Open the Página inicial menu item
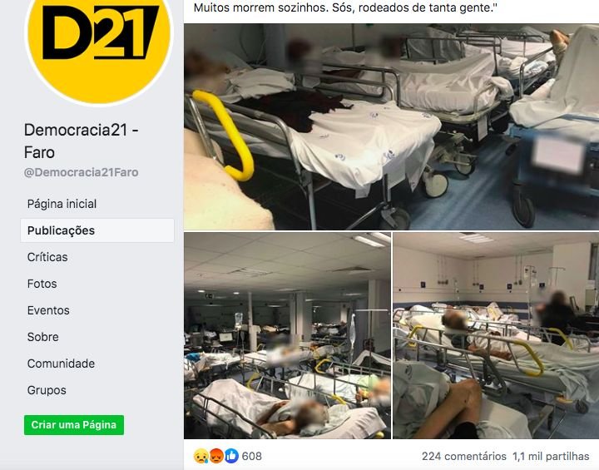Image resolution: width=599 pixels, height=470 pixels. 62,204
